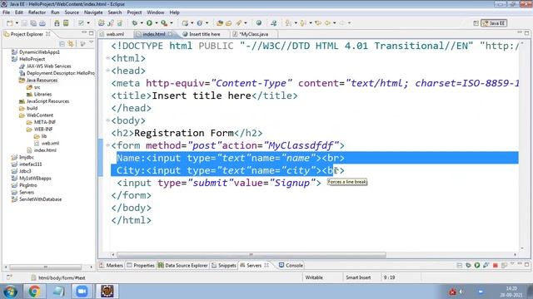Viewport: 533px width, 299px height.
Task: Select JavaScript Resources node
Action: click(48, 101)
